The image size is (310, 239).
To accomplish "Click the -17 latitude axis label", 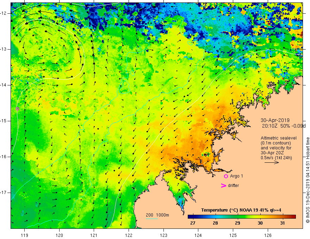I will 4,193.
